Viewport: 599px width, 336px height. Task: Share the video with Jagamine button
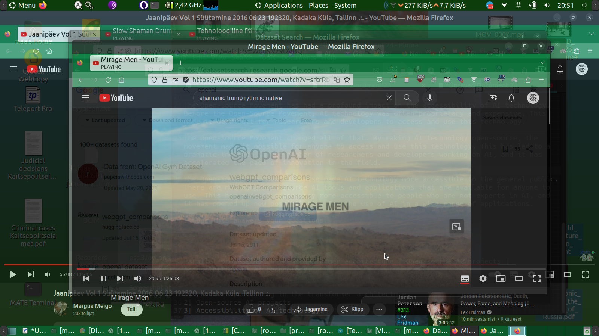click(x=310, y=309)
